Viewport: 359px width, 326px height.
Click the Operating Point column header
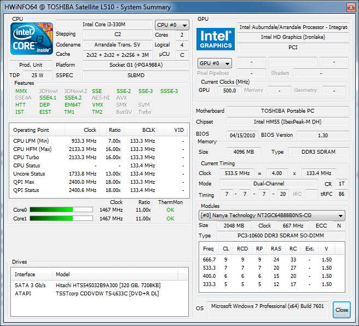pyautogui.click(x=38, y=130)
